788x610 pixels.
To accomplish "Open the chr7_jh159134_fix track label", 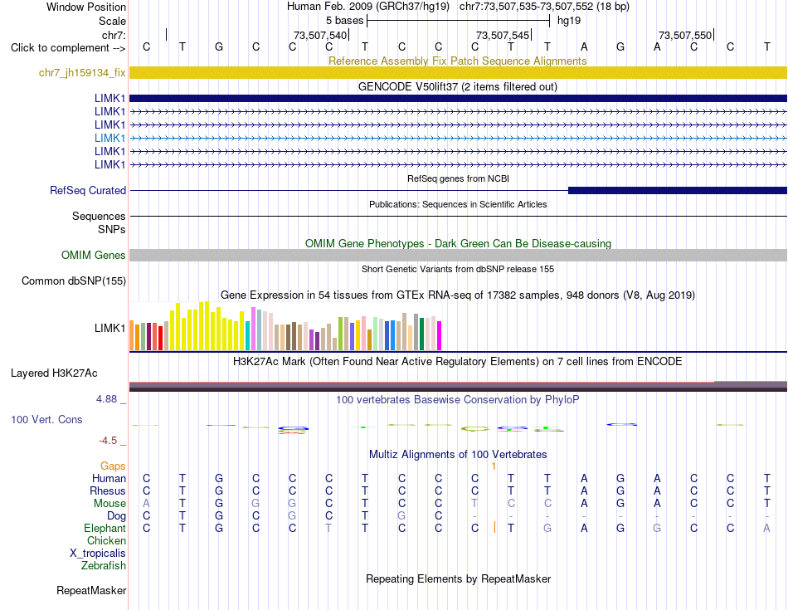I will [82, 72].
